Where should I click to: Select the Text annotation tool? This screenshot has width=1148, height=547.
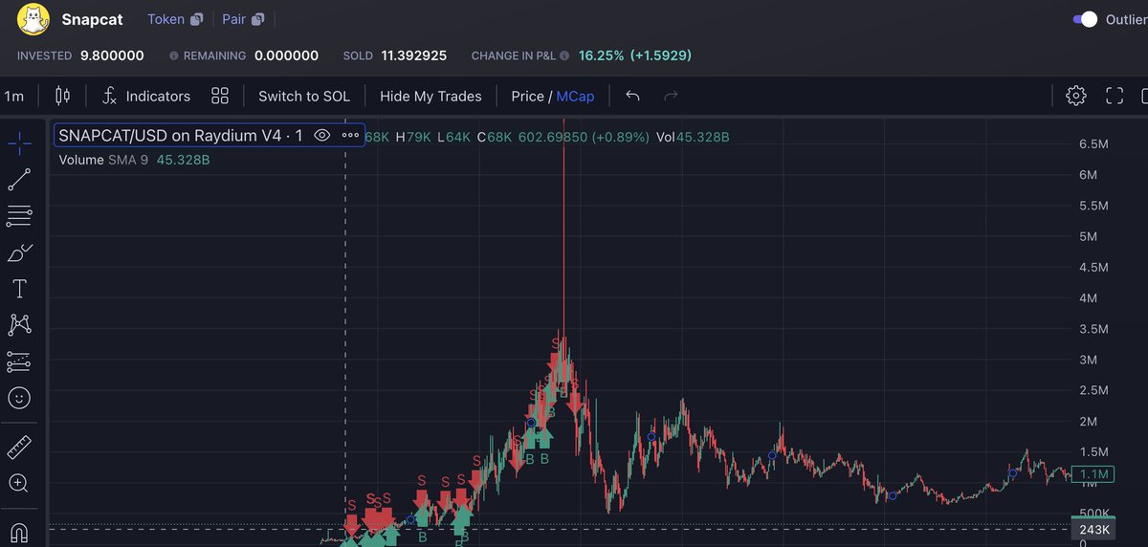point(19,289)
